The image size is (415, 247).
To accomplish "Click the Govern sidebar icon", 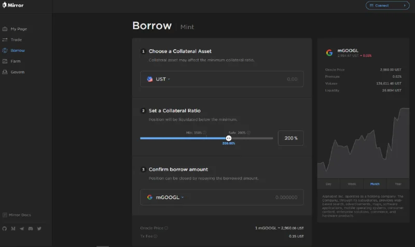I will click(5, 72).
